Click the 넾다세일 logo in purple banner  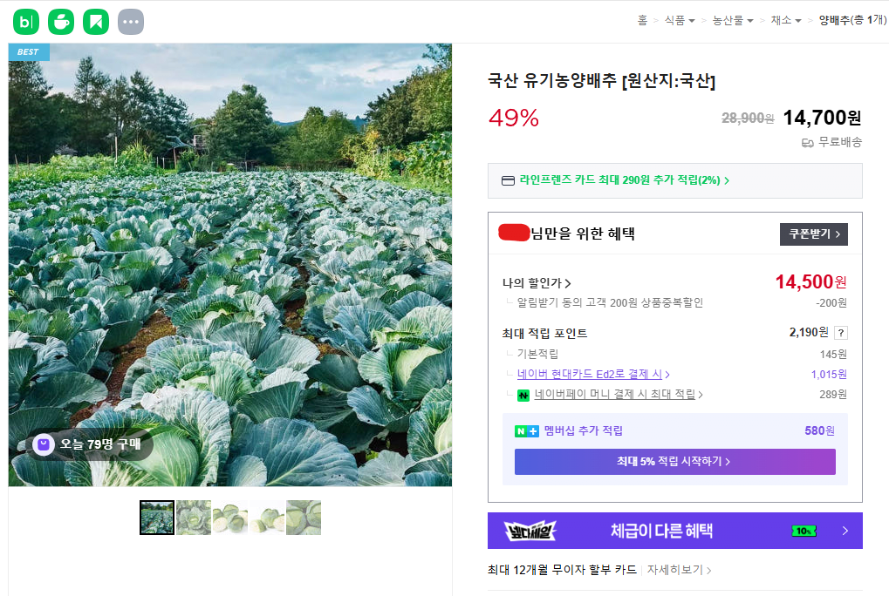(530, 531)
